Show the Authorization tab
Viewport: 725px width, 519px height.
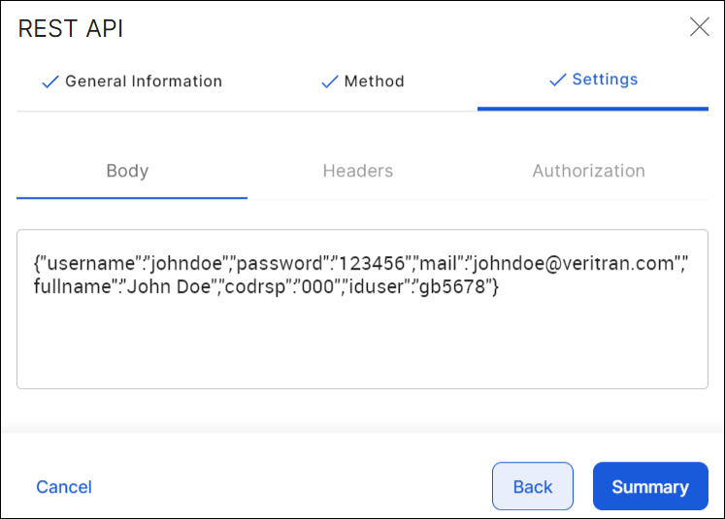(588, 171)
